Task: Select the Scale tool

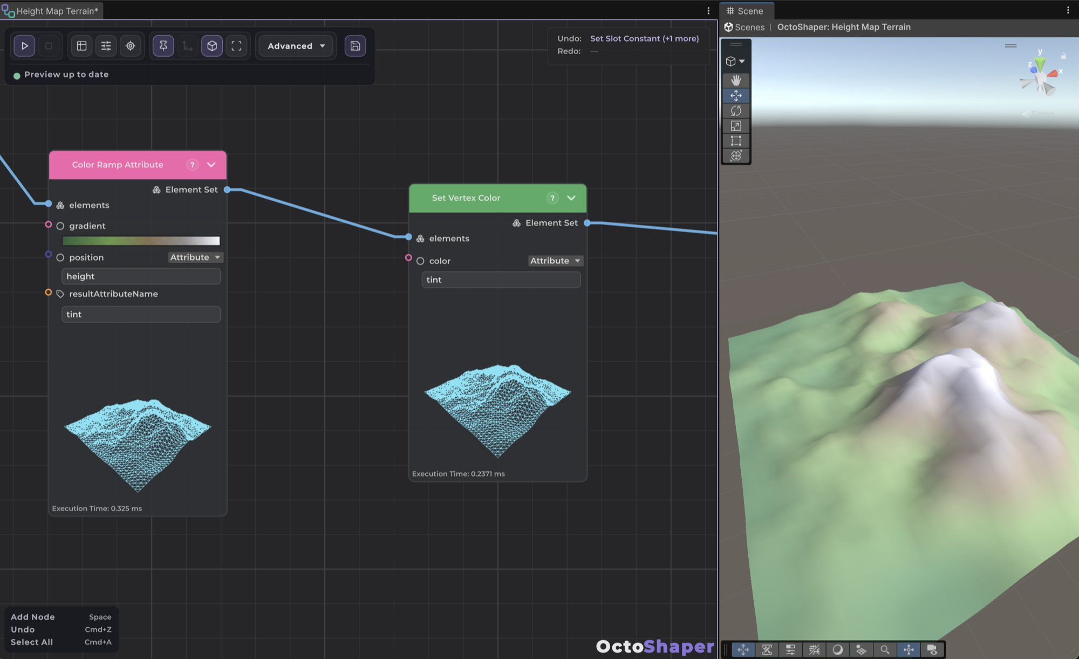Action: [x=736, y=126]
